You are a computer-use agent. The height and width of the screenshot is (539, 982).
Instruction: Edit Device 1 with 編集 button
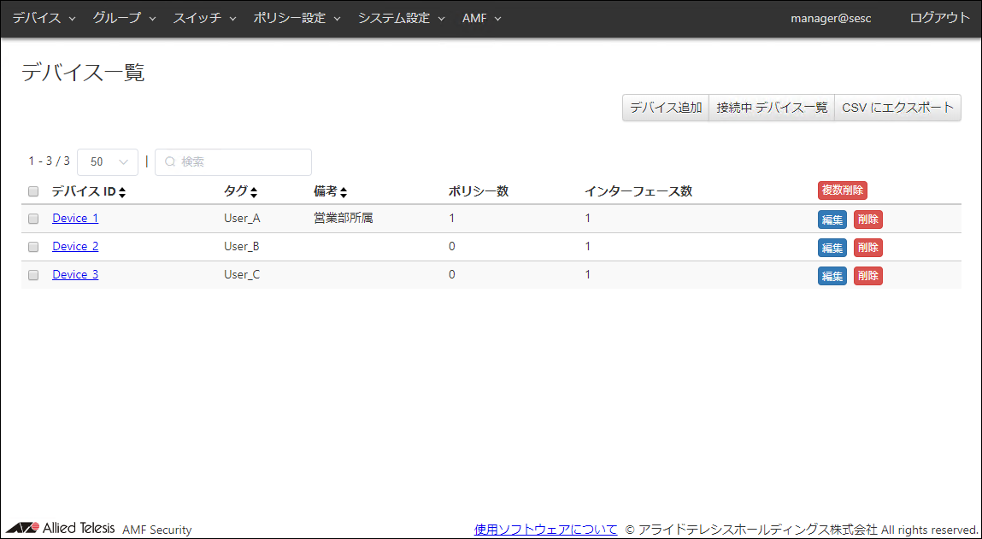832,220
